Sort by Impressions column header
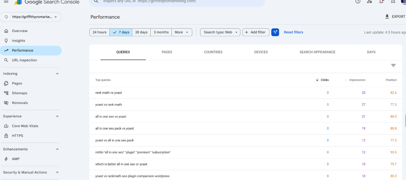 coord(357,80)
